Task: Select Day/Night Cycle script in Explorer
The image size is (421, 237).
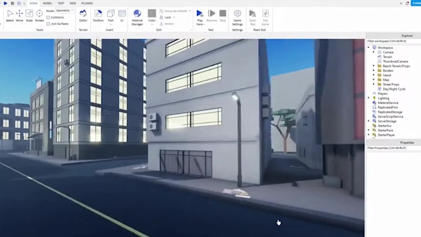Action: pyautogui.click(x=394, y=89)
